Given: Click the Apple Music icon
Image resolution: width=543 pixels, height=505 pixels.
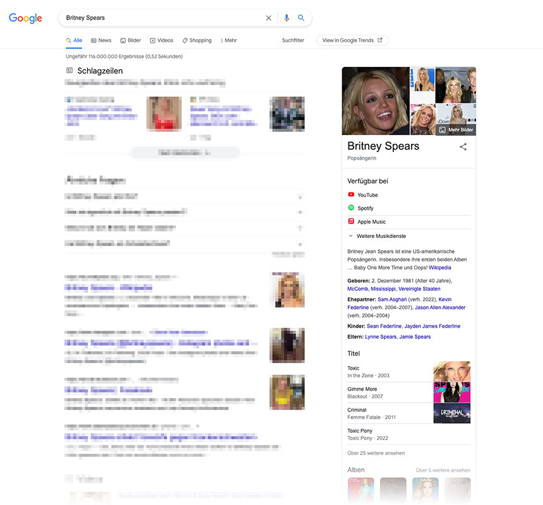Looking at the screenshot, I should pos(351,222).
